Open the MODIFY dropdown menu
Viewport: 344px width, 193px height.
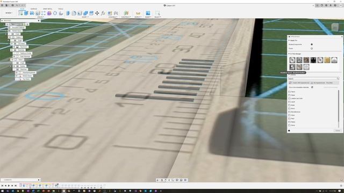(85, 17)
